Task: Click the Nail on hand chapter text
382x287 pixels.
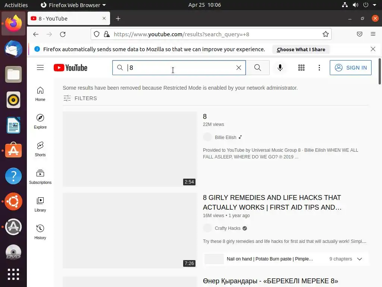Action: 270,259
